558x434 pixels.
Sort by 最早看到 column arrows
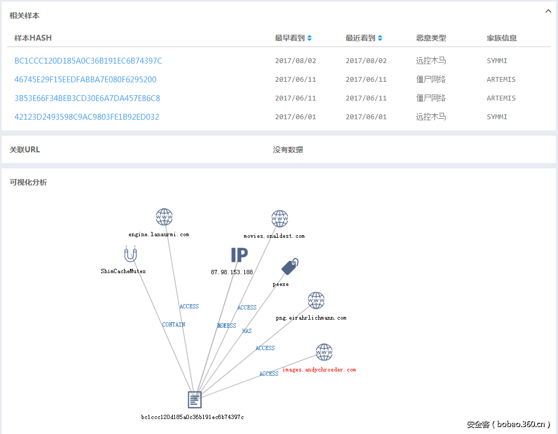tap(310, 38)
